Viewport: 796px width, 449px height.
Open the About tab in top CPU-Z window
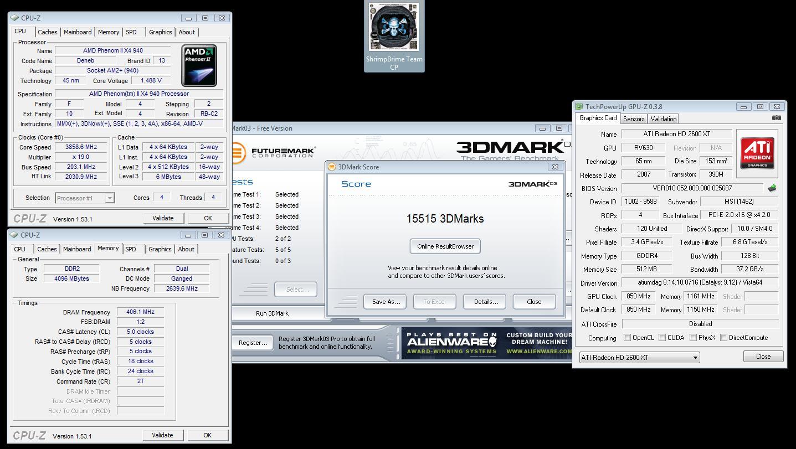tap(187, 32)
